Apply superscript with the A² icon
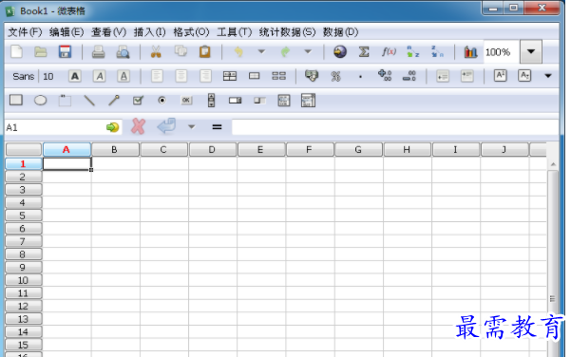The image size is (571, 357). pyautogui.click(x=500, y=76)
